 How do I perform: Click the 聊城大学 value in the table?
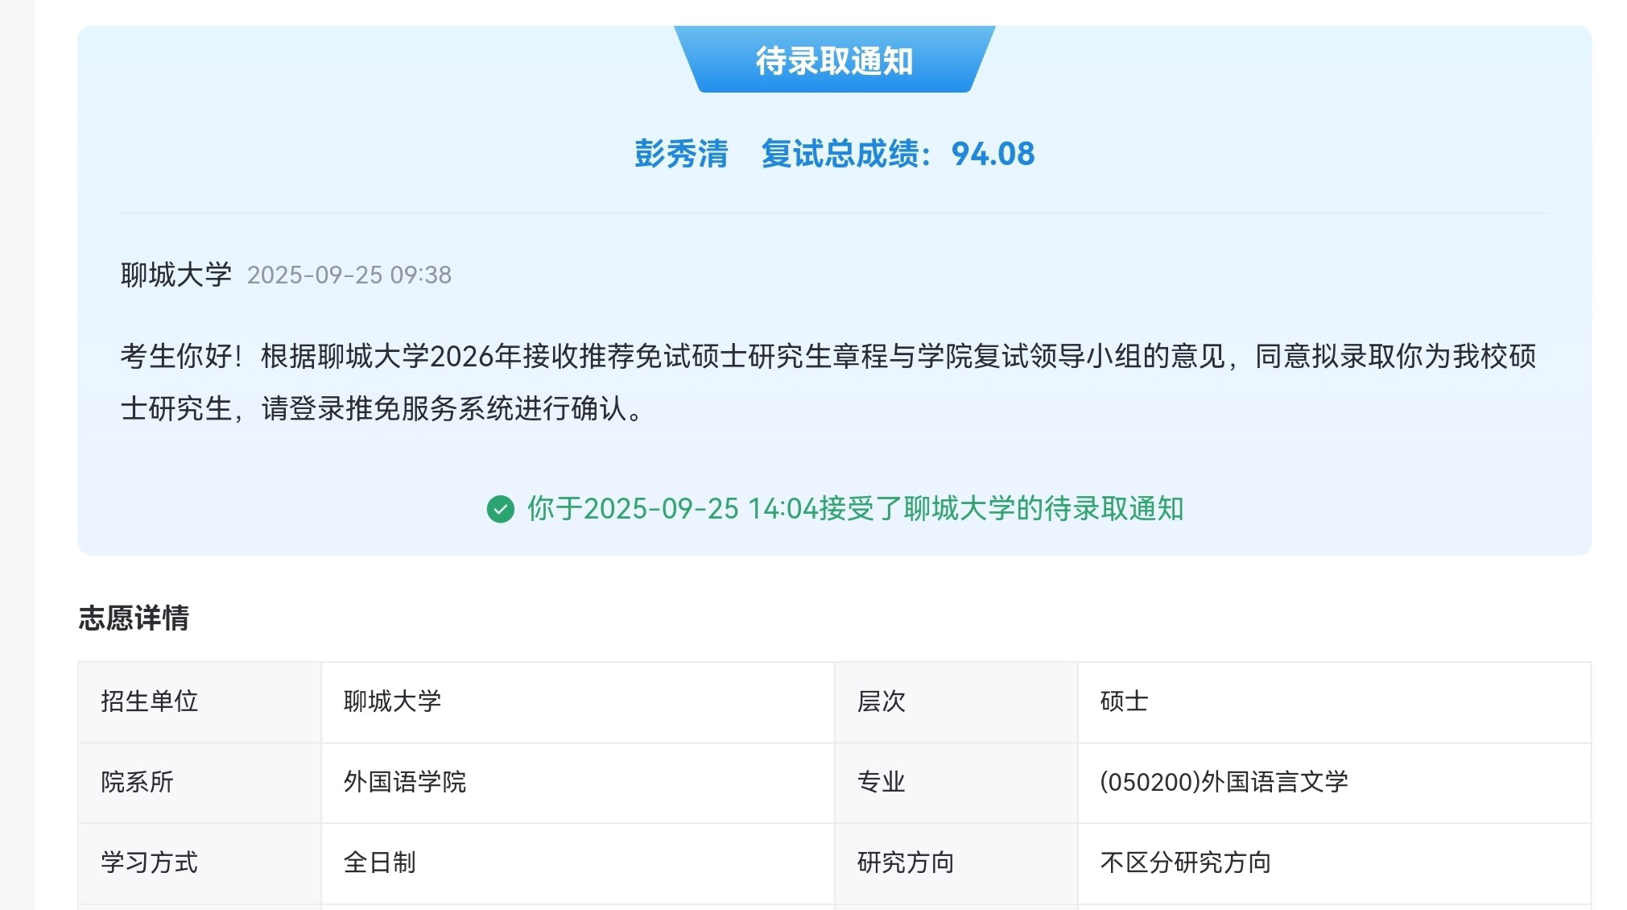pyautogui.click(x=578, y=702)
